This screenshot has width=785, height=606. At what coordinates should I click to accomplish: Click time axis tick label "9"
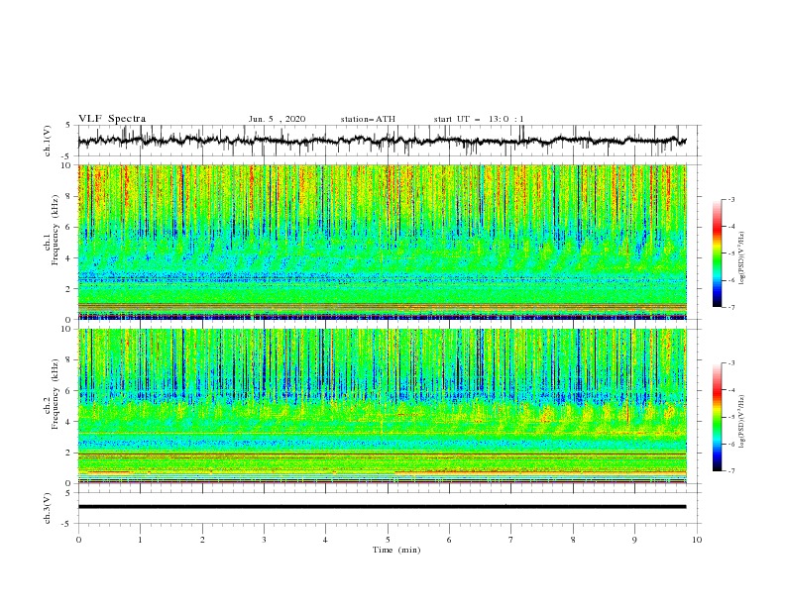(x=634, y=540)
